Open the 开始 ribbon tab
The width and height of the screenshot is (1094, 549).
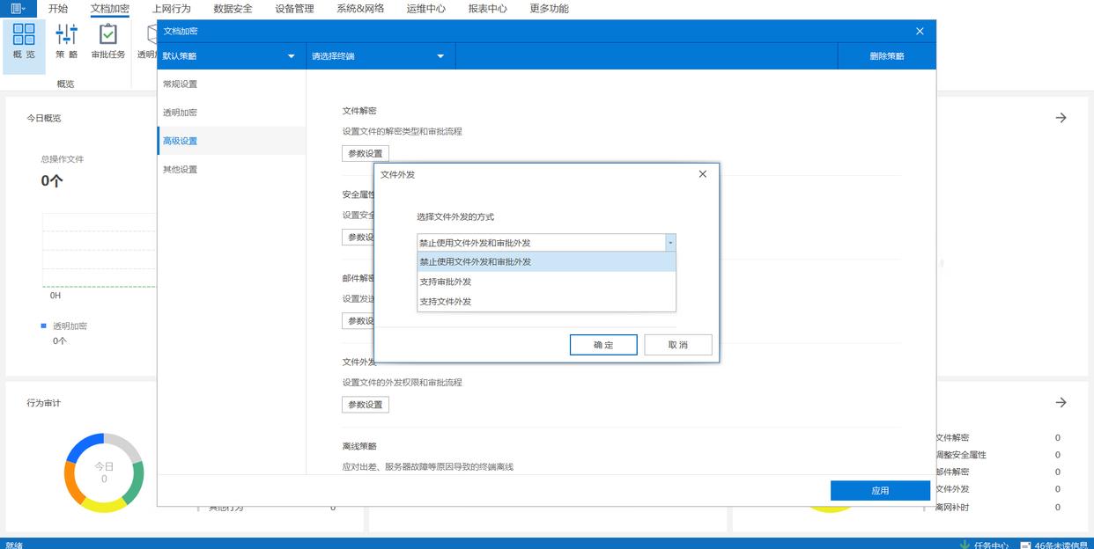coord(58,9)
